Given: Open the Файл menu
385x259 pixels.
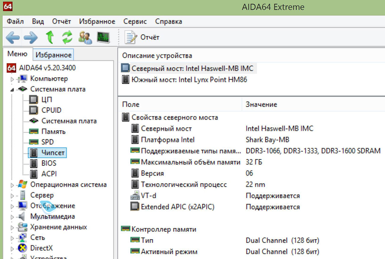Looking at the screenshot, I should (x=15, y=22).
